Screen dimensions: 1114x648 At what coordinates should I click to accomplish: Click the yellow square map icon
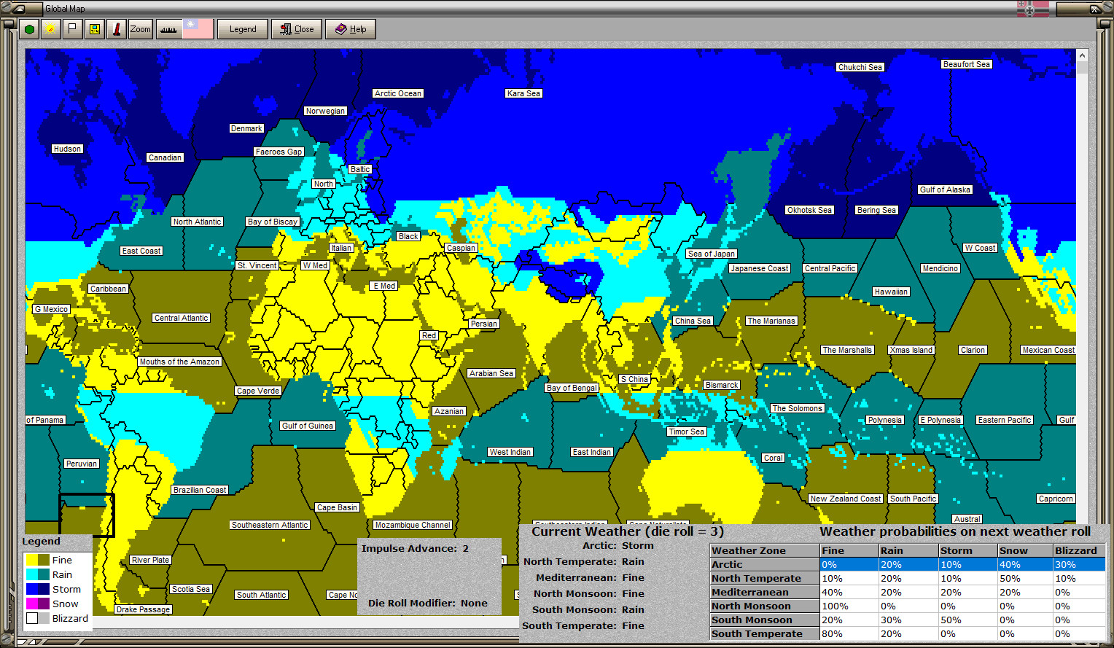click(x=94, y=29)
